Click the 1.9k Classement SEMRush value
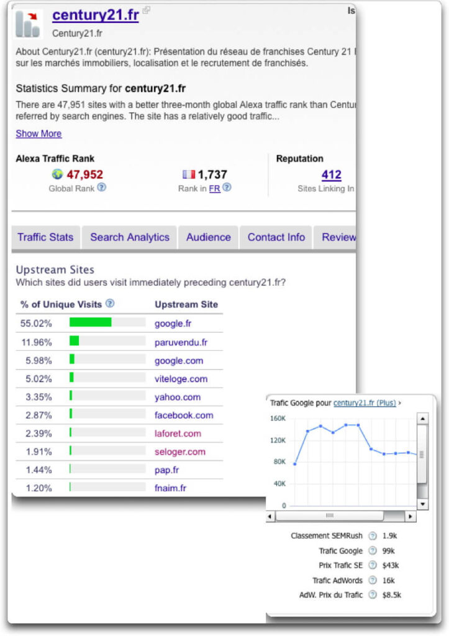 389,536
